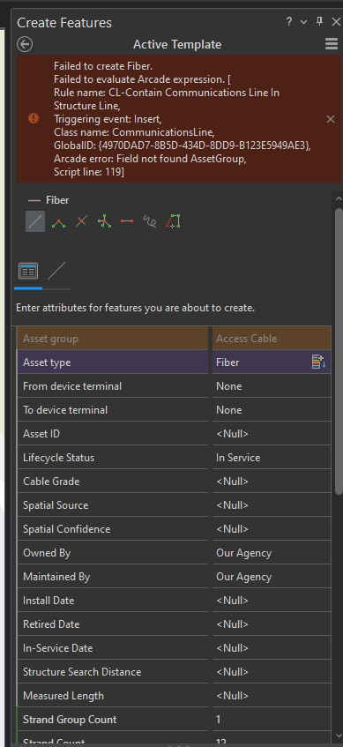343x747 pixels.
Task: Select the Freehand (Stream) line tool
Action: coord(150,221)
